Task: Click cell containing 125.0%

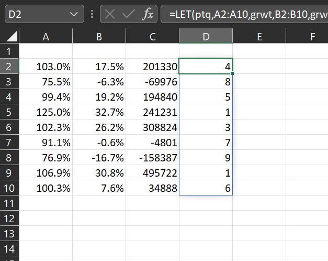Action: click(46, 112)
